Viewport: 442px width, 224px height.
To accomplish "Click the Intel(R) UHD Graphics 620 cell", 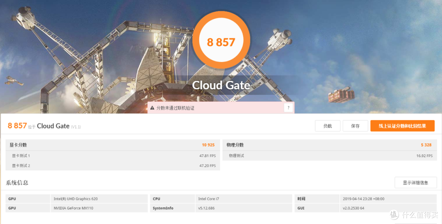I will pos(99,199).
